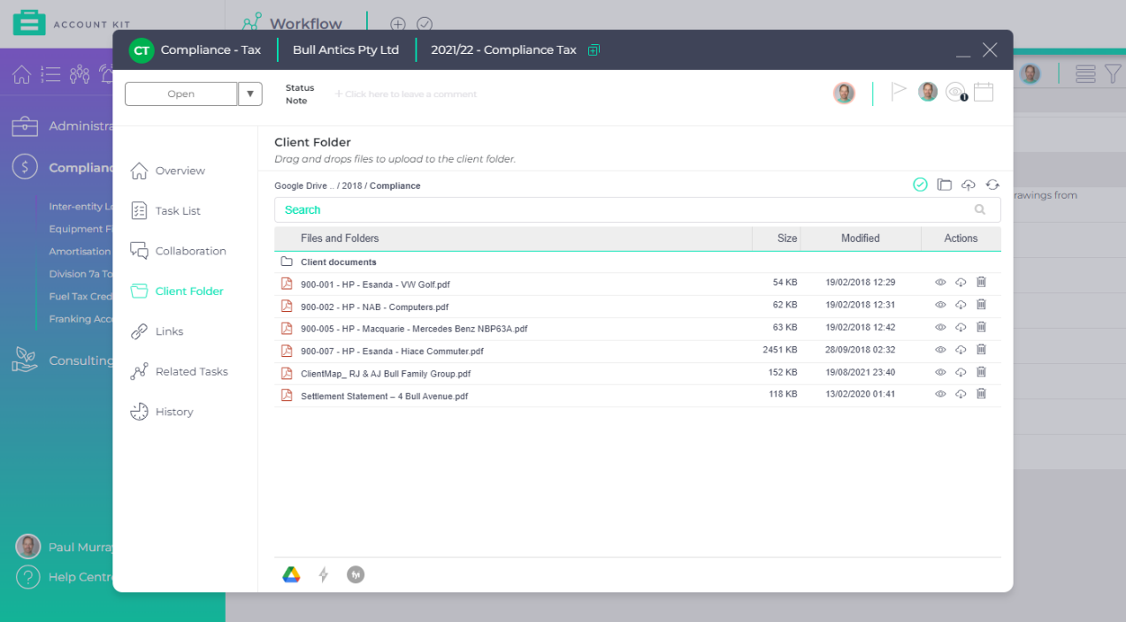The height and width of the screenshot is (622, 1126).
Task: Open the Client documents folder
Action: 338,262
